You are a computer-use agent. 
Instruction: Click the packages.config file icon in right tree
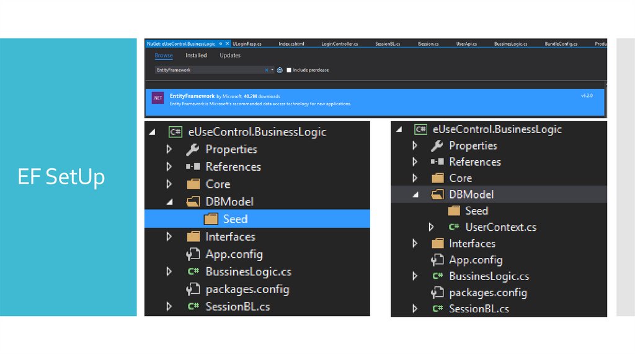pos(437,293)
